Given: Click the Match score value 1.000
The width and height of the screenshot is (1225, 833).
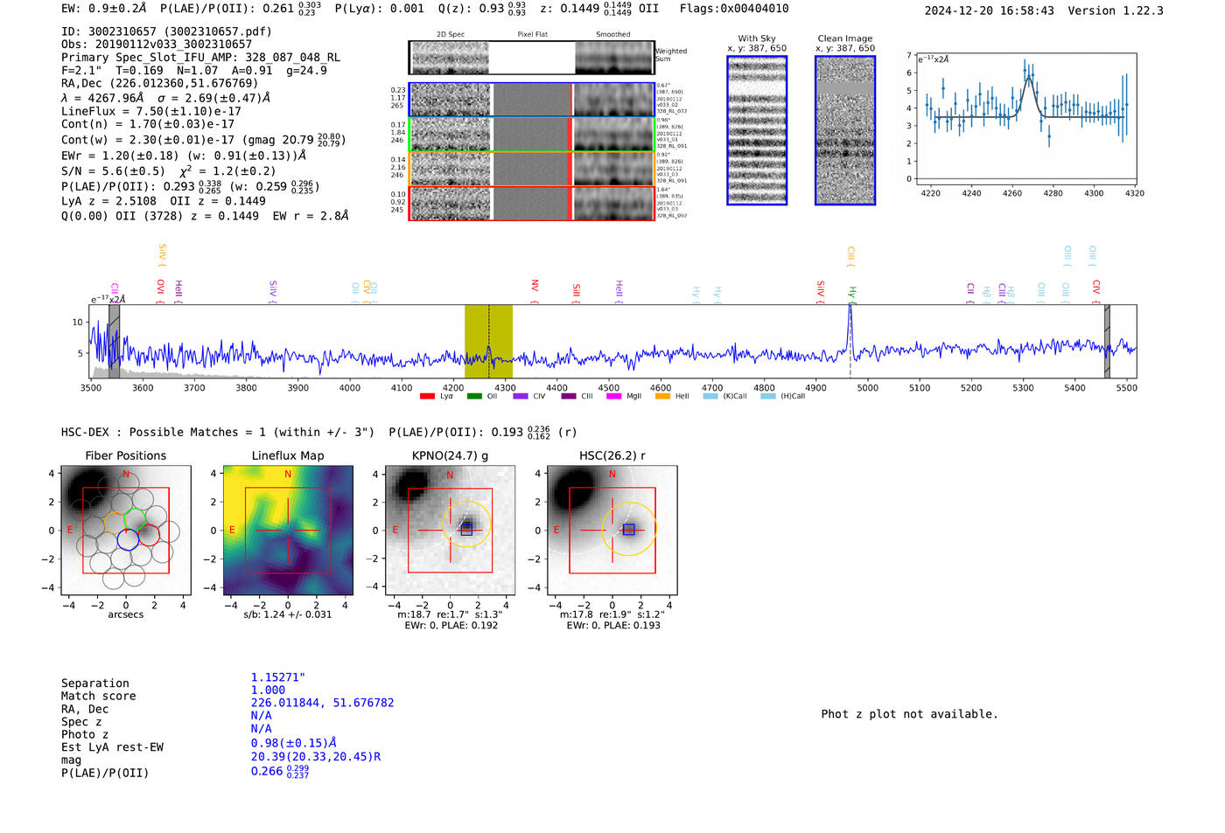Looking at the screenshot, I should click(268, 690).
